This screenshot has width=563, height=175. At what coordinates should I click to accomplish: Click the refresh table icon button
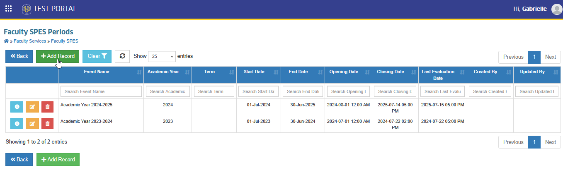pos(122,56)
